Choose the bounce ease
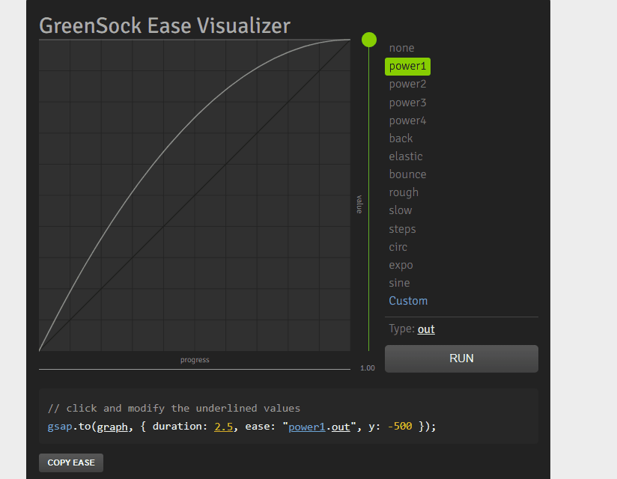The height and width of the screenshot is (479, 617). (407, 174)
